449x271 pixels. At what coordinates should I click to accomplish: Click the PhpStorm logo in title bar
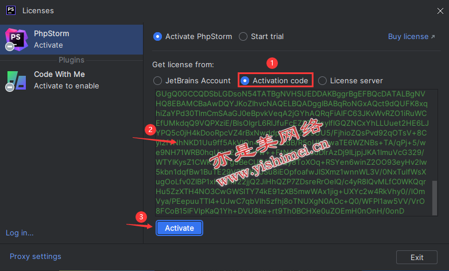click(11, 10)
